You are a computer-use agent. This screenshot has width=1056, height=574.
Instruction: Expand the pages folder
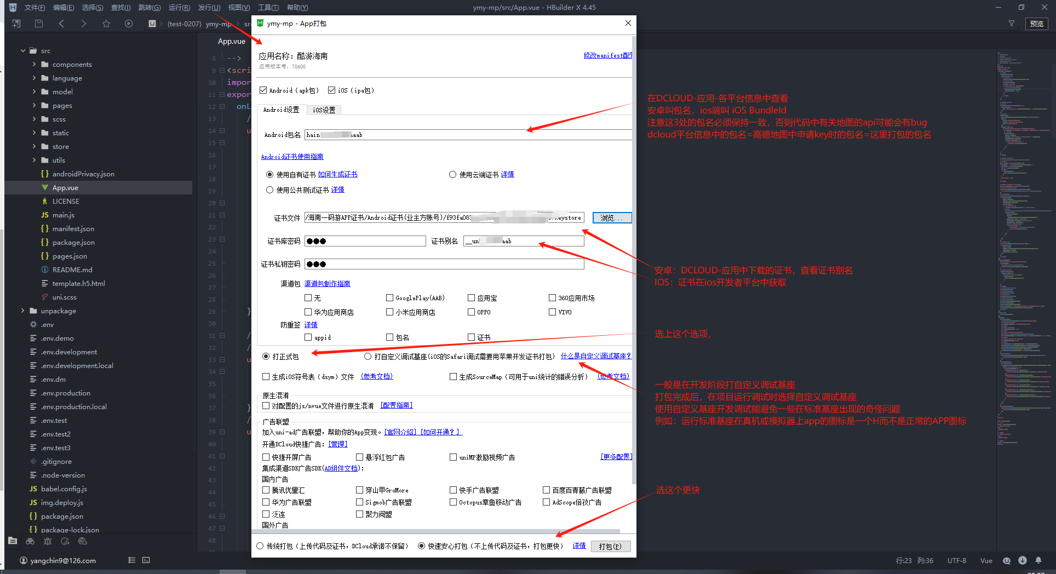(34, 105)
